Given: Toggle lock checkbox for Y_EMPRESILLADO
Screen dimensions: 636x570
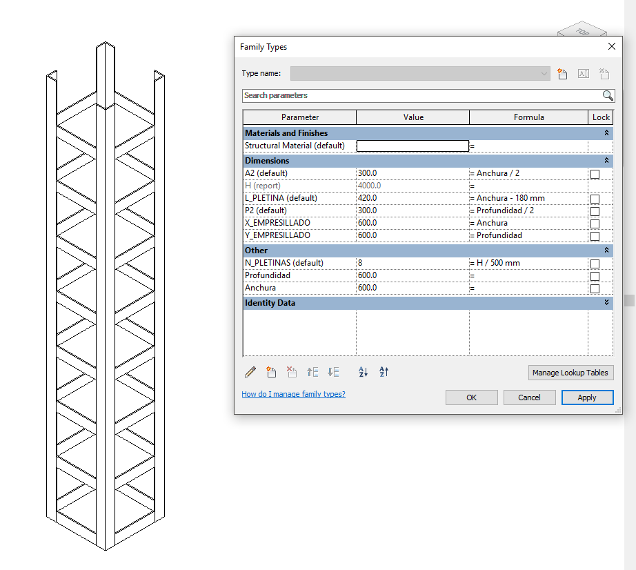Looking at the screenshot, I should coord(595,236).
